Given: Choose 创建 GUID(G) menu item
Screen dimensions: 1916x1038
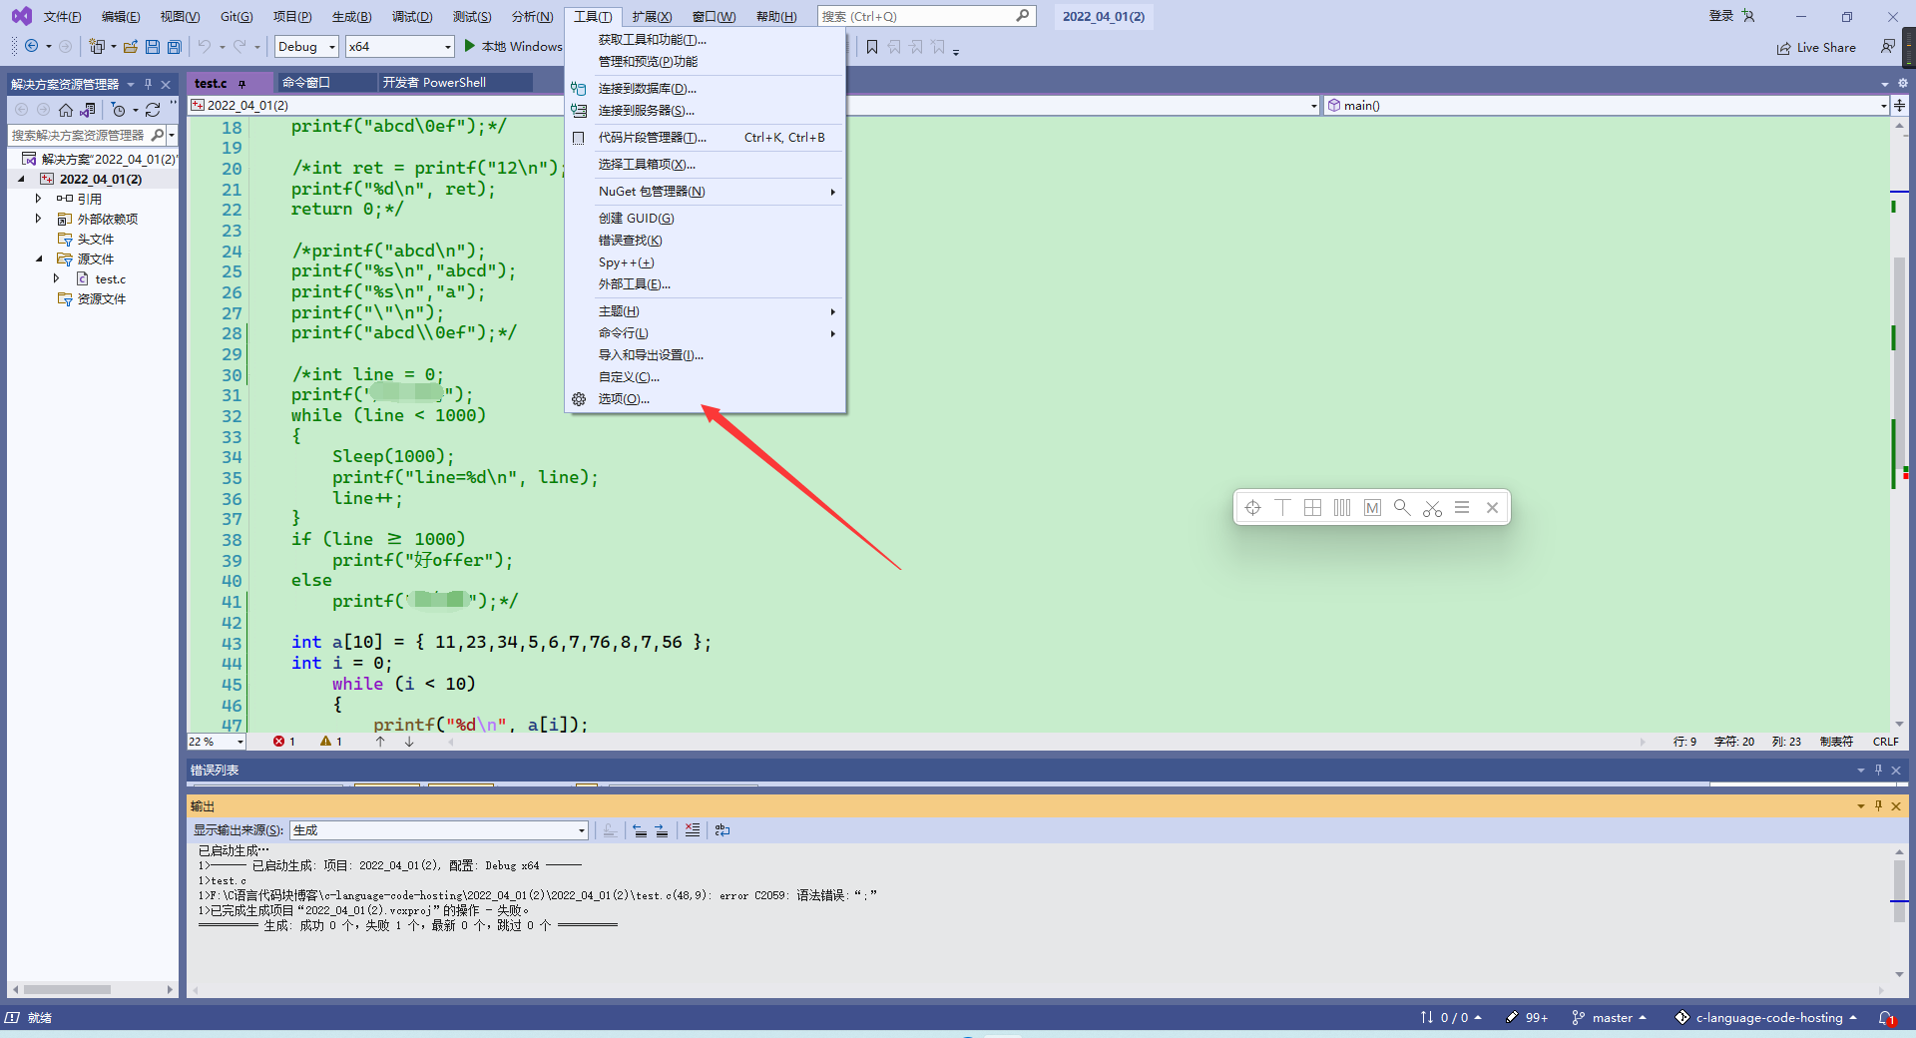Looking at the screenshot, I should [706, 219].
